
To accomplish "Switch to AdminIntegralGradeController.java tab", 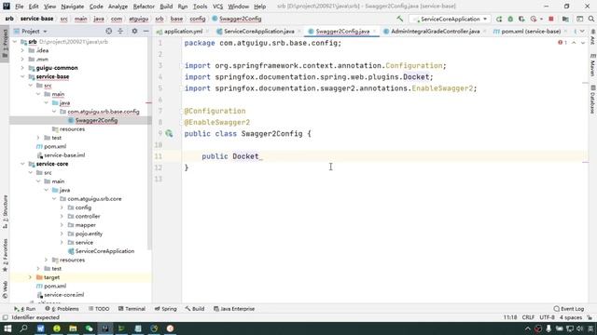I will point(435,32).
